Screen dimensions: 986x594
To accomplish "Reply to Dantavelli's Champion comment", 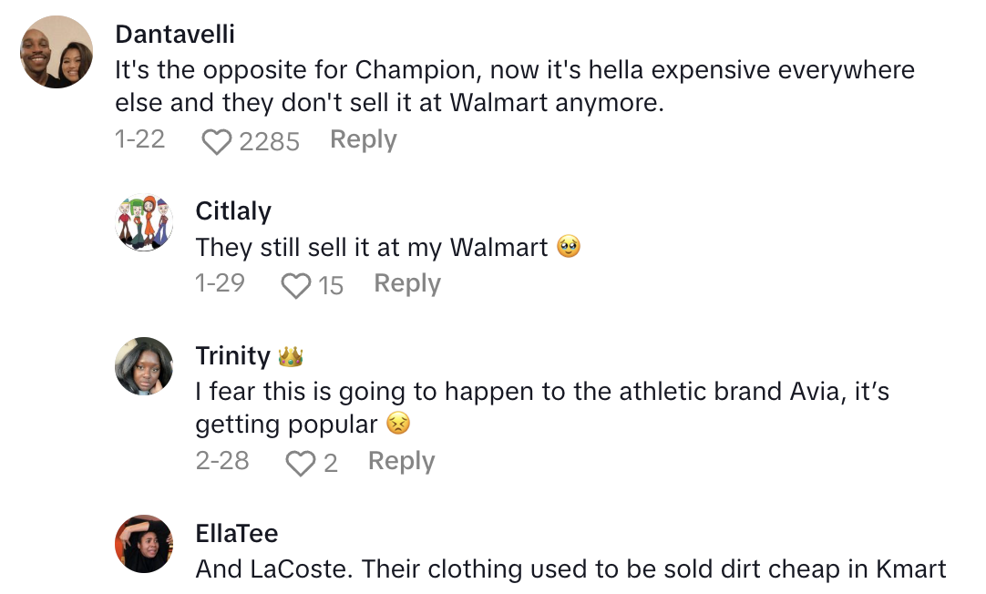I will [x=363, y=140].
